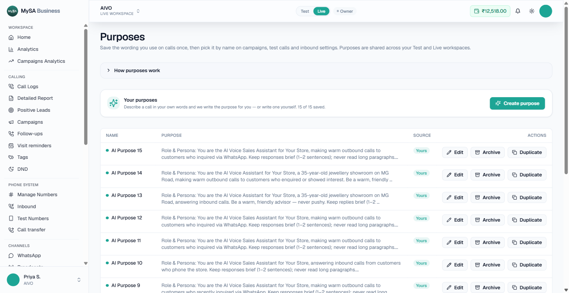This screenshot has width=569, height=293.
Task: Open Priya S. account menu chevron
Action: click(79, 280)
